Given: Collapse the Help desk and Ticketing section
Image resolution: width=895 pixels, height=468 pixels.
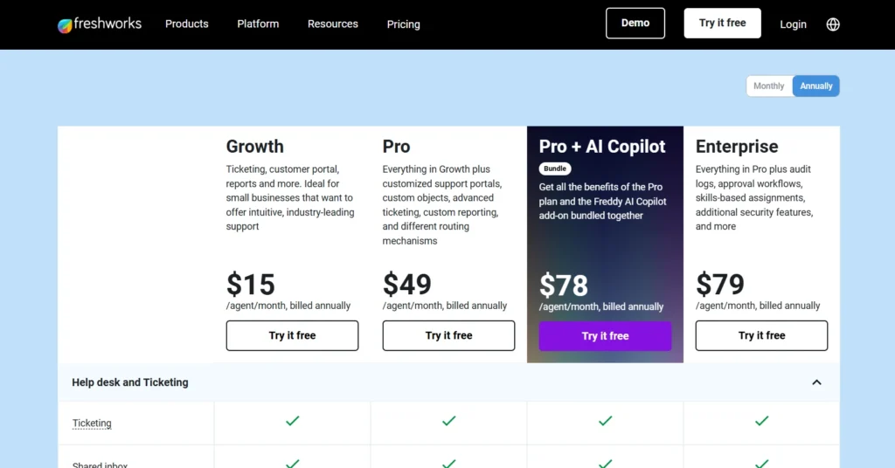Looking at the screenshot, I should (x=816, y=382).
